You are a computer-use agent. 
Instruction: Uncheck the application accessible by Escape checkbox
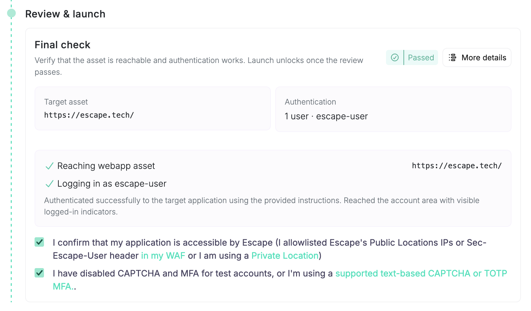[x=40, y=242]
